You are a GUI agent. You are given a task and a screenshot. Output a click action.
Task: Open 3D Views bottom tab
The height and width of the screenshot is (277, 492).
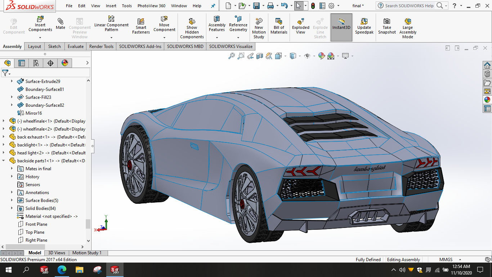coord(57,253)
